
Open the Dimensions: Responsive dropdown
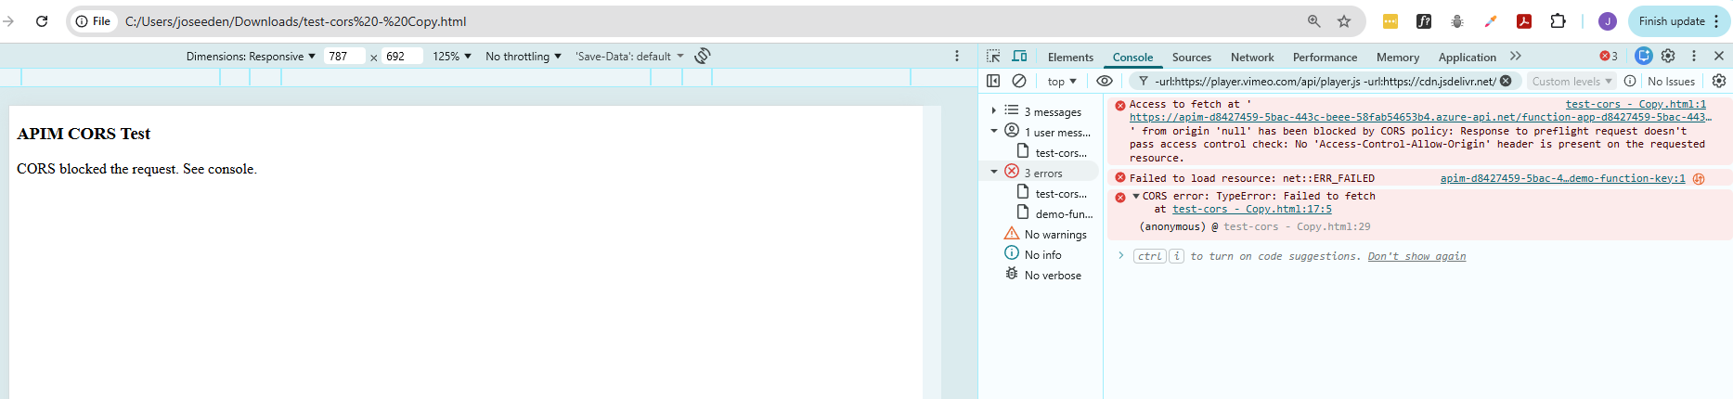[251, 57]
